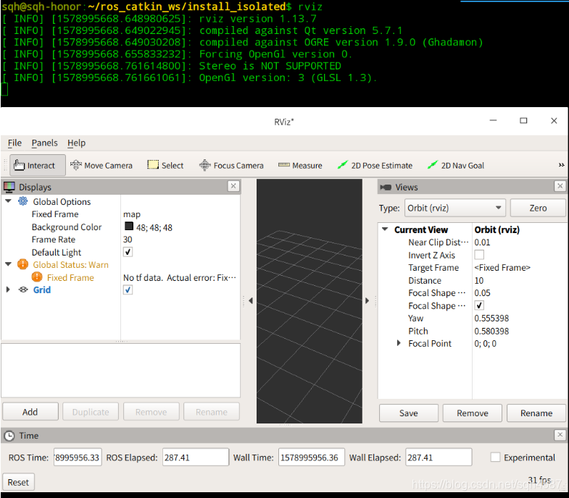This screenshot has height=498, width=569.
Task: Click the Wall Elapsed field
Action: click(439, 457)
